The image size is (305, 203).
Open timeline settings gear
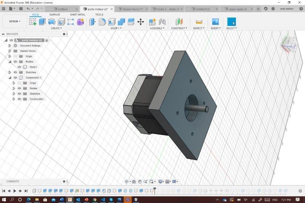pos(300,191)
